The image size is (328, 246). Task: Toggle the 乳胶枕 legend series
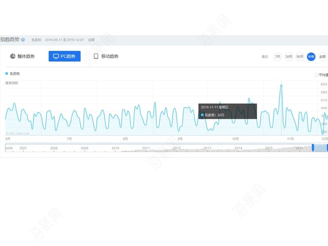pyautogui.click(x=13, y=74)
